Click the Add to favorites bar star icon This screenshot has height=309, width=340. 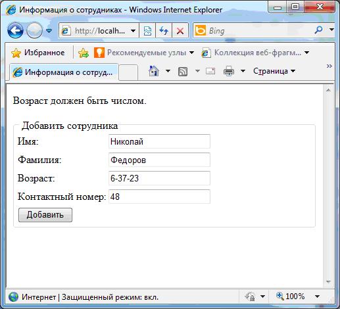pyautogui.click(x=84, y=53)
